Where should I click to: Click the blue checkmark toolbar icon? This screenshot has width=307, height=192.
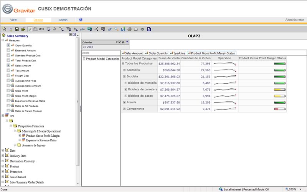tap(110, 30)
